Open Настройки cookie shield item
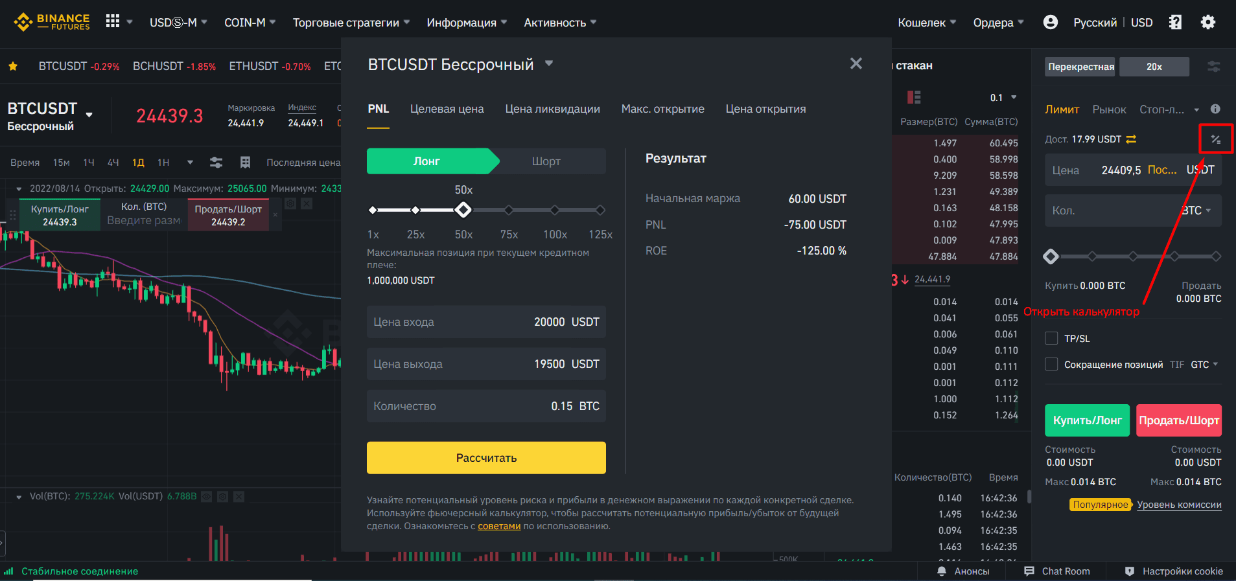Viewport: 1236px width, 581px height. click(x=1174, y=571)
